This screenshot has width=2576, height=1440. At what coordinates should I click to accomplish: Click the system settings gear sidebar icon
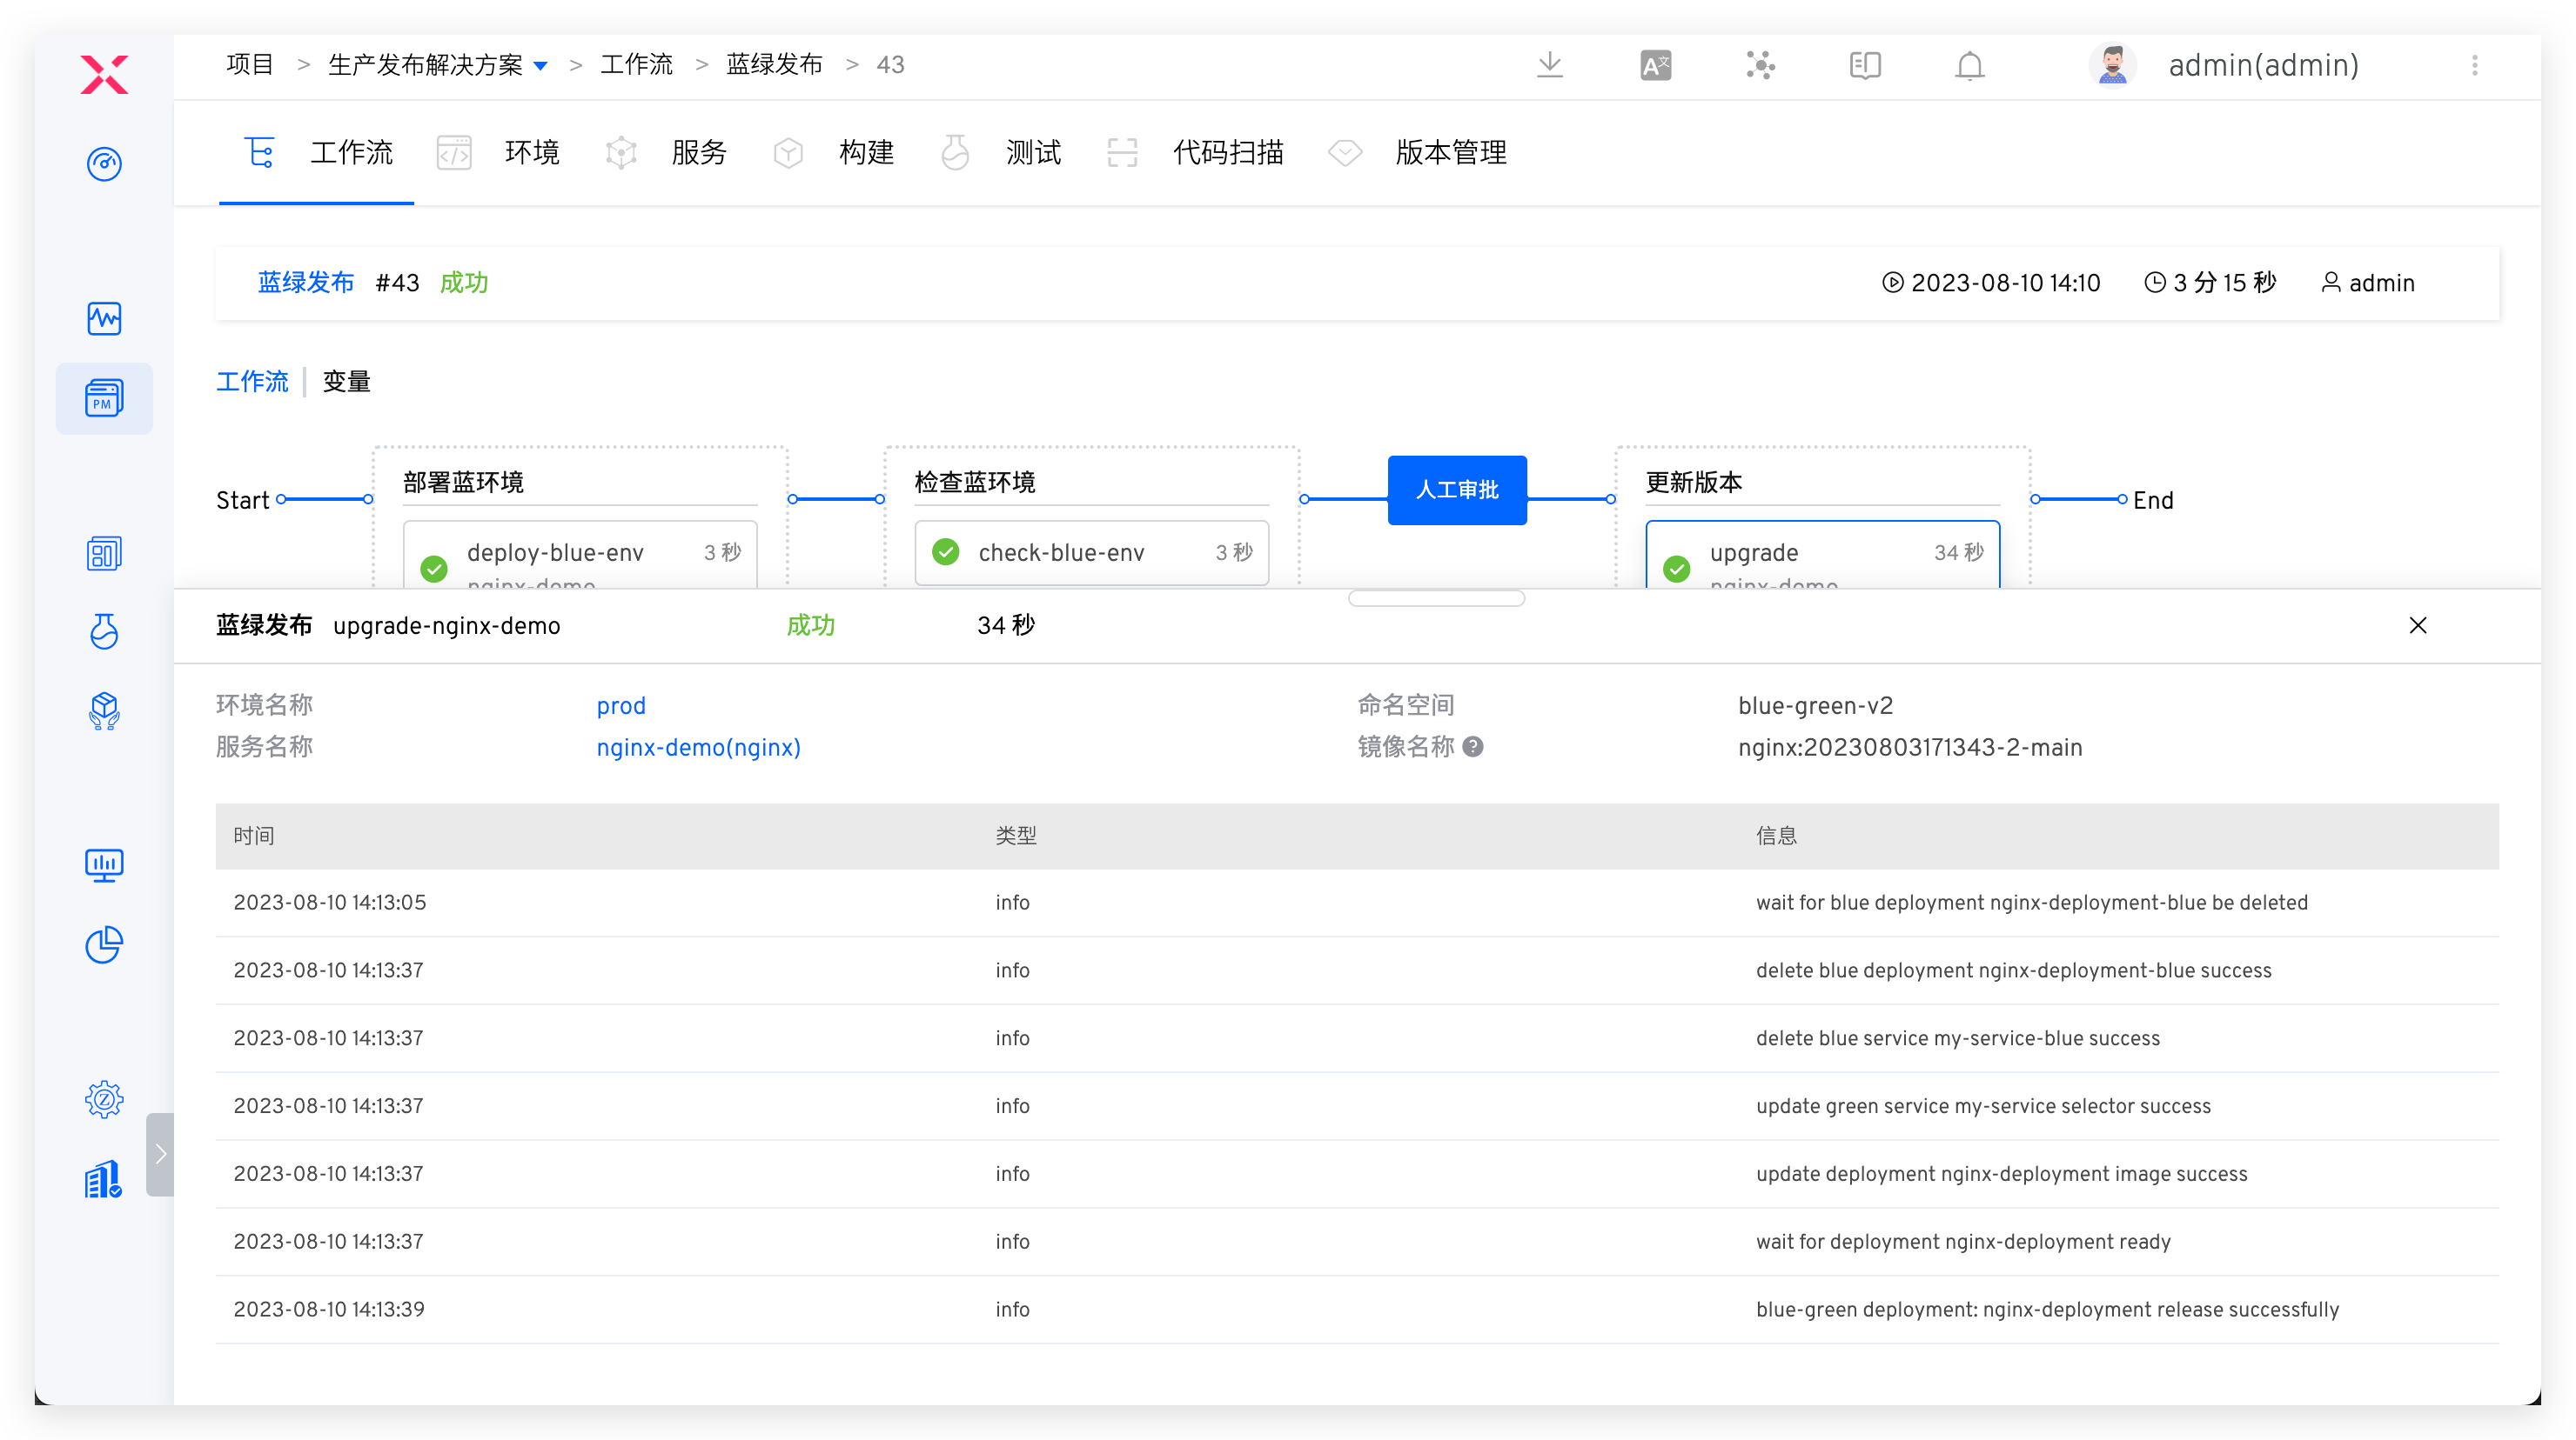tap(104, 1099)
